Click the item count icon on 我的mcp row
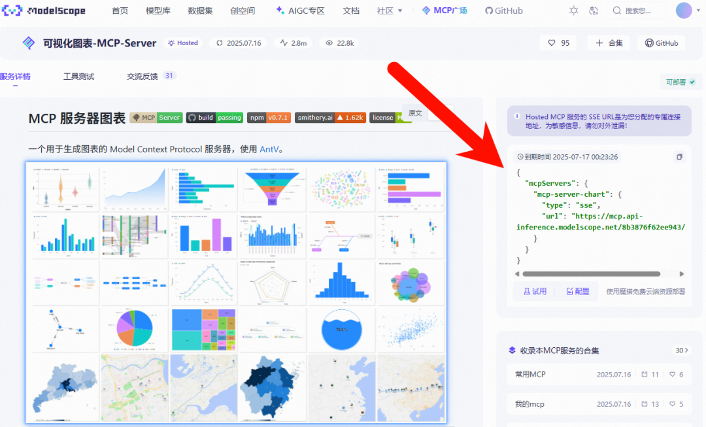Image resolution: width=706 pixels, height=427 pixels. (645, 404)
